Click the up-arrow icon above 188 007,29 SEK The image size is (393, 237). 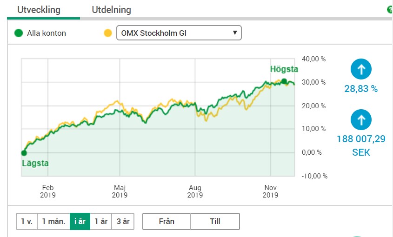[x=361, y=119]
